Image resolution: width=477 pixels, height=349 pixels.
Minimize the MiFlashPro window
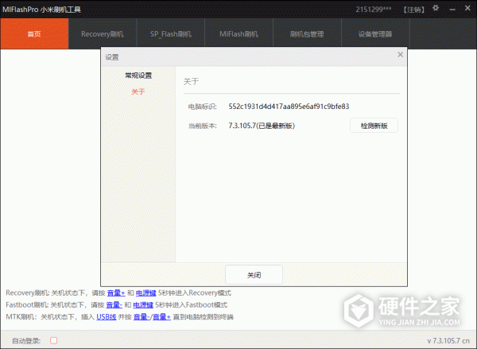(452, 10)
